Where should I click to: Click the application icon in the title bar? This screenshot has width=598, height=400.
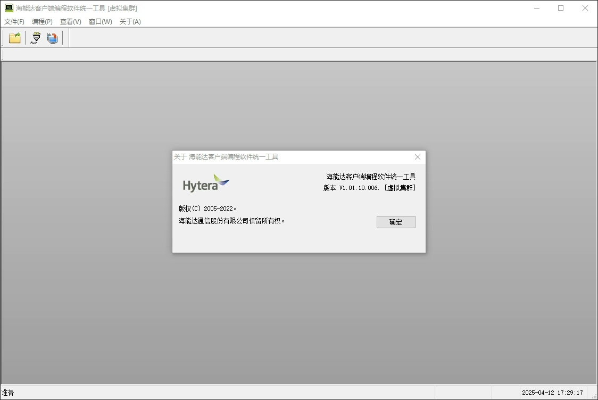coord(9,8)
